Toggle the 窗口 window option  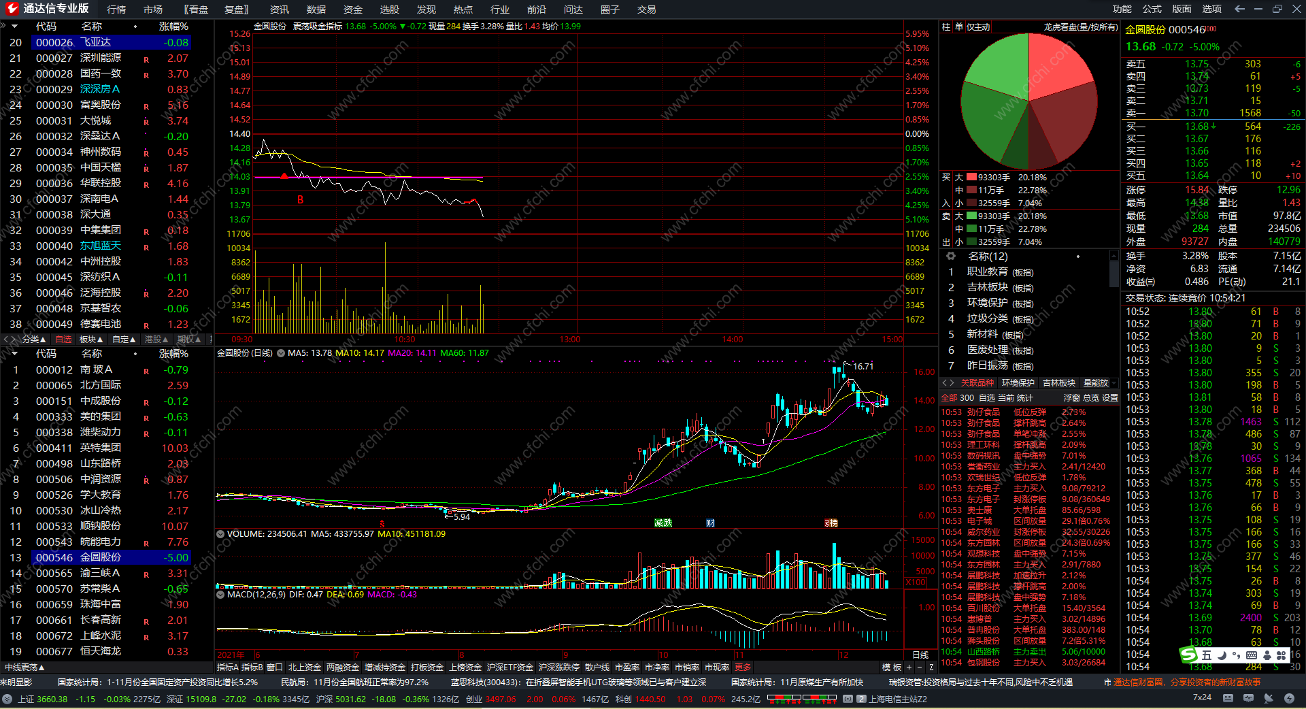point(275,667)
